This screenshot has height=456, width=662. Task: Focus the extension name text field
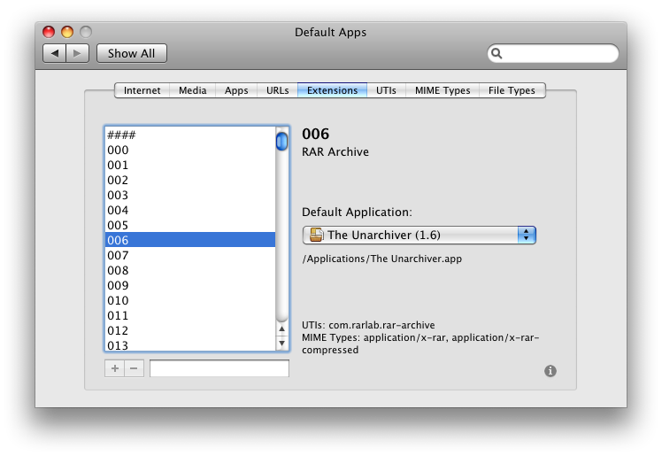tap(219, 368)
